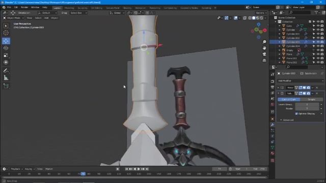Activate the Move tool
The height and width of the screenshot is (183, 326).
coord(6,41)
